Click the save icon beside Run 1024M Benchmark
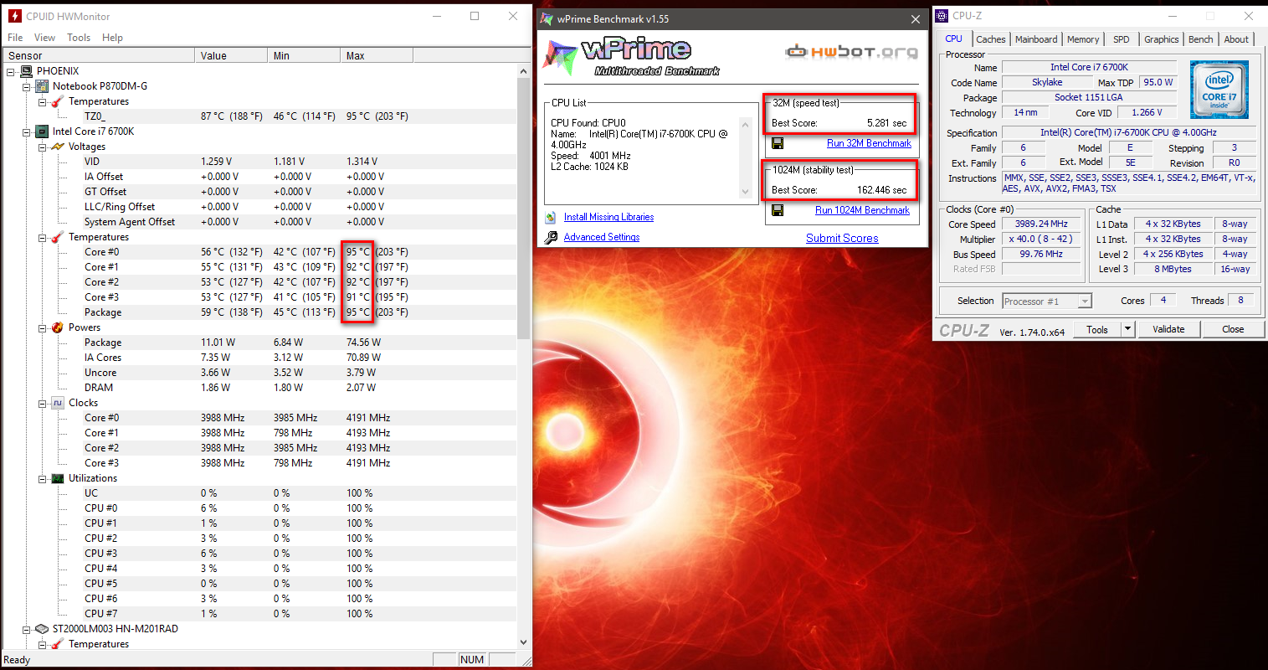This screenshot has width=1268, height=670. tap(778, 210)
